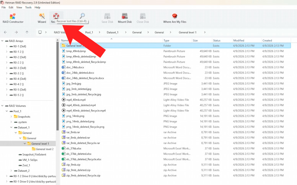Go up one folder level

[x=27, y=32]
